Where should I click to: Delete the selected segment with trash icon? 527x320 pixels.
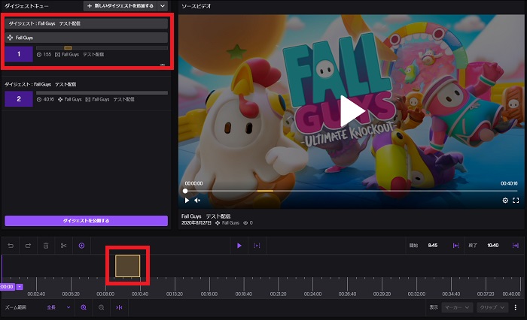click(x=46, y=246)
